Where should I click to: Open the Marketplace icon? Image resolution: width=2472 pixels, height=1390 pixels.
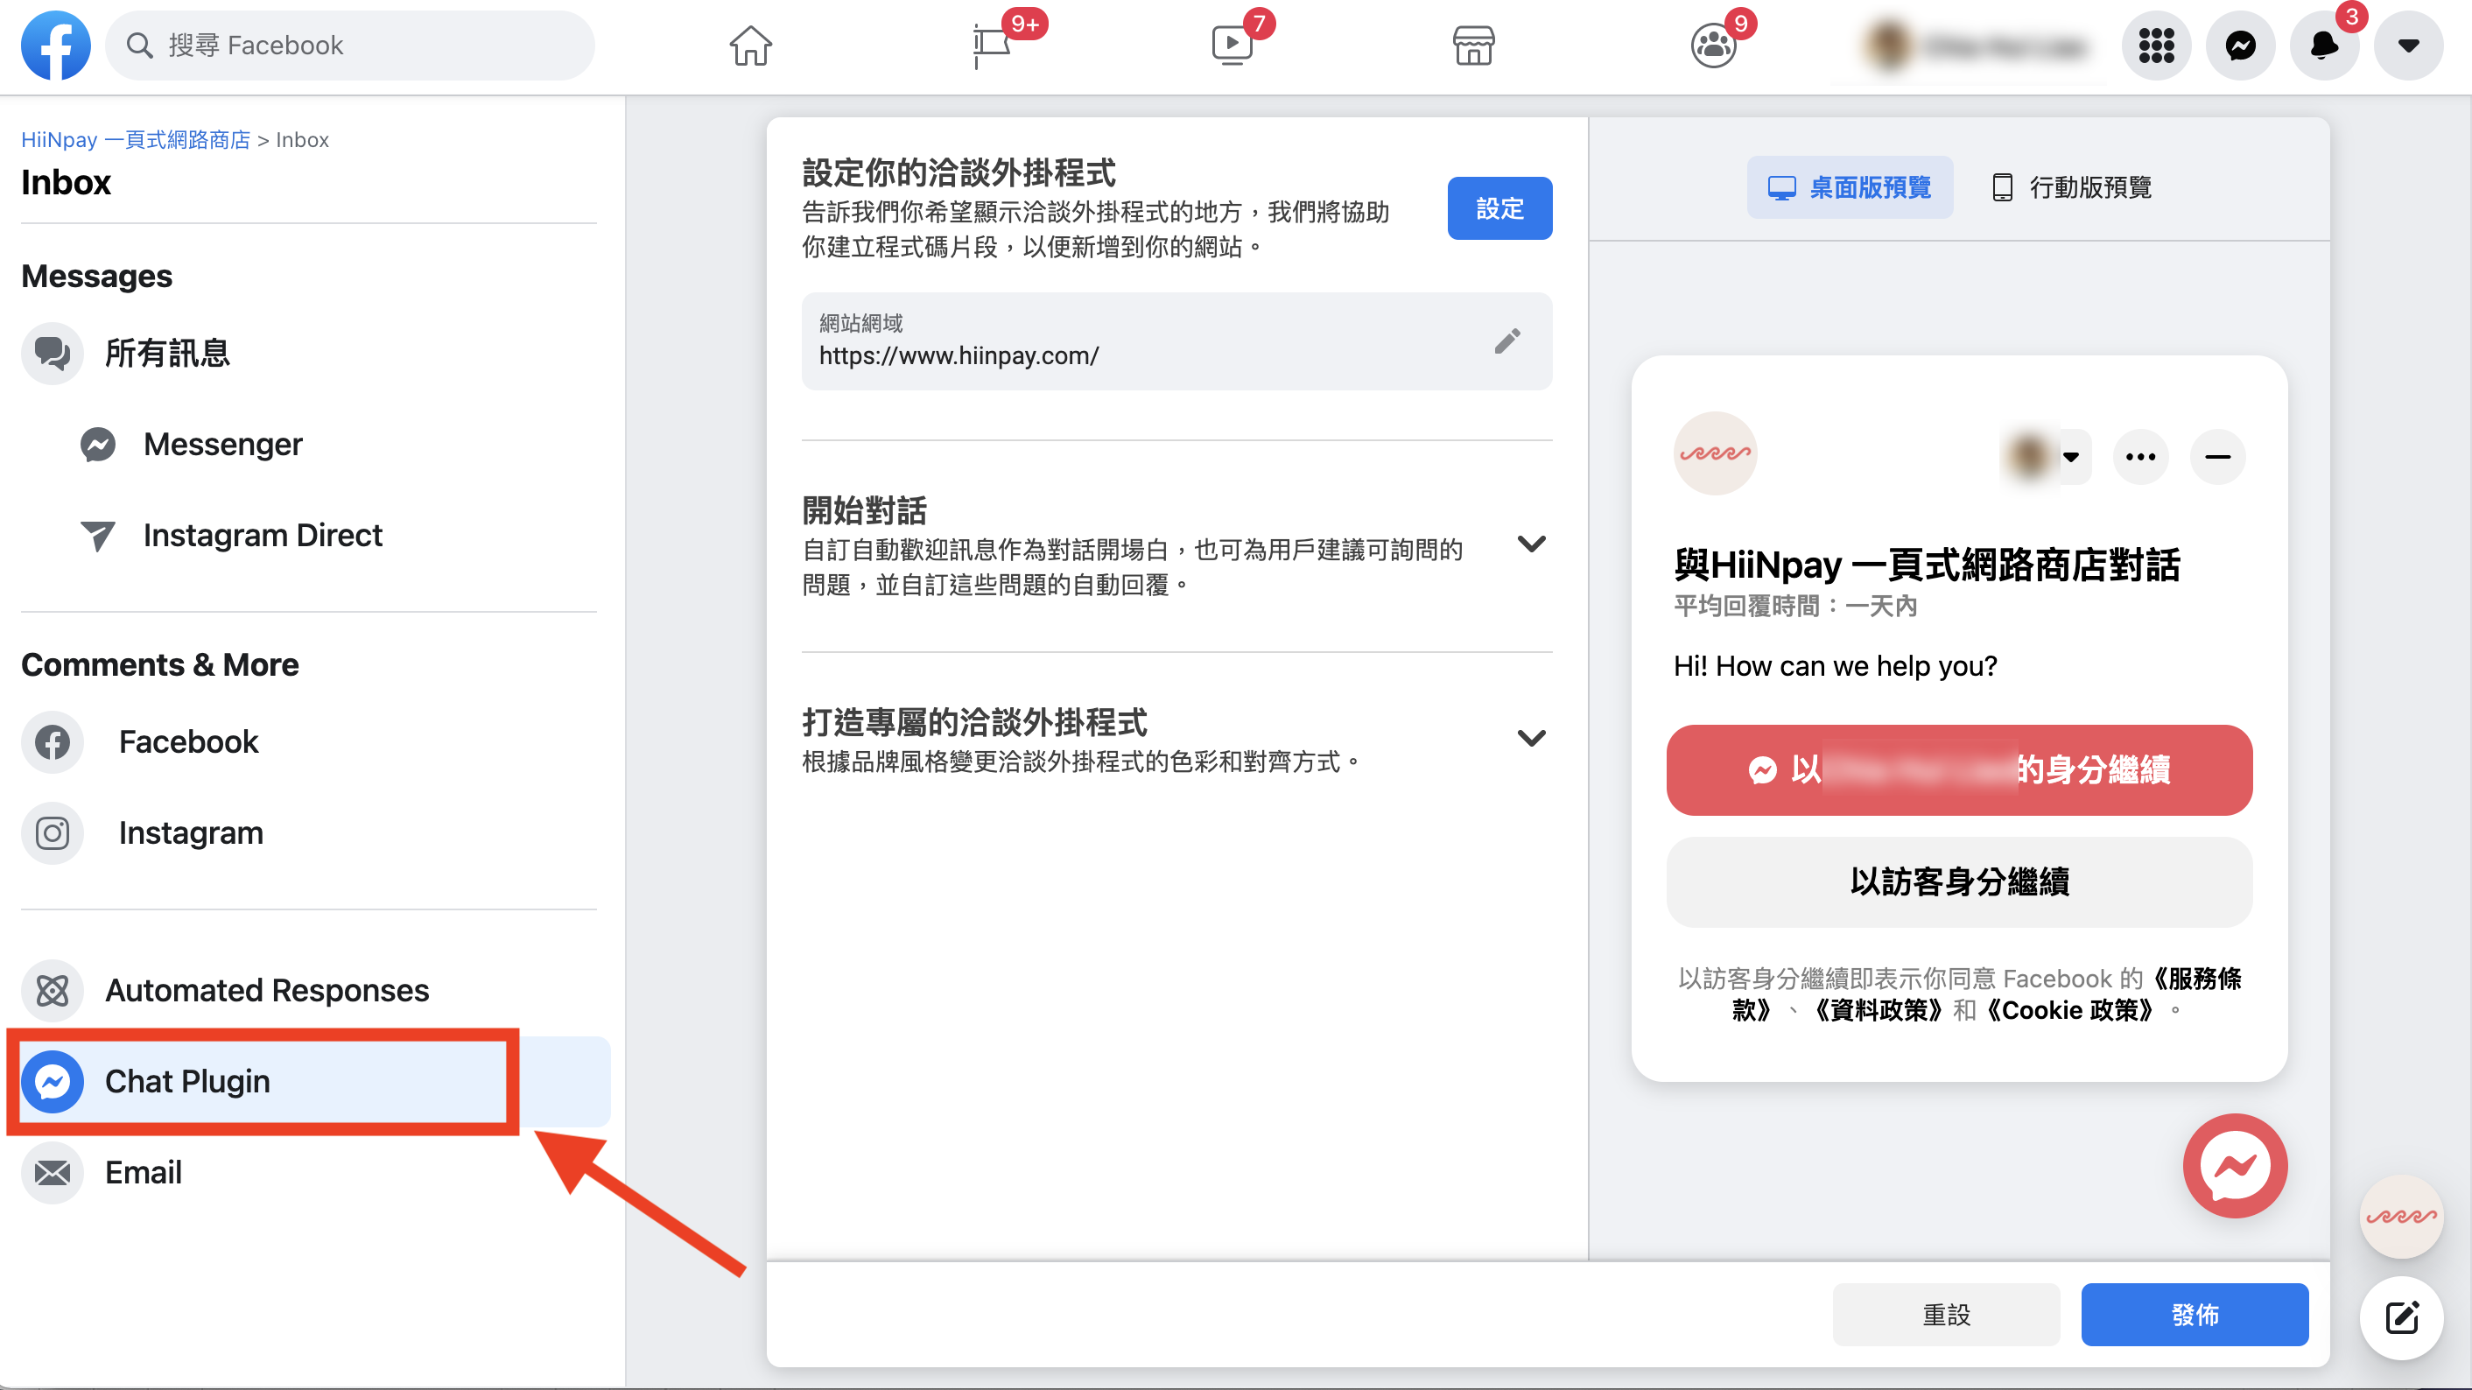coord(1473,46)
